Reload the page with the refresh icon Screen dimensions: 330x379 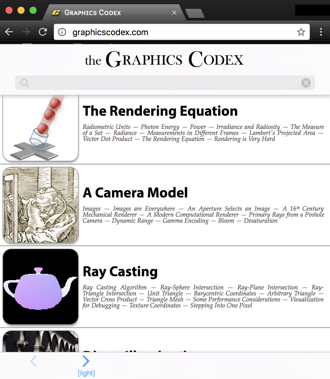tap(43, 32)
